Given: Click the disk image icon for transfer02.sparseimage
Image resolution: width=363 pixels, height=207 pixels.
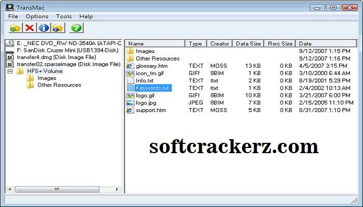Looking at the screenshot, I should point(10,64).
